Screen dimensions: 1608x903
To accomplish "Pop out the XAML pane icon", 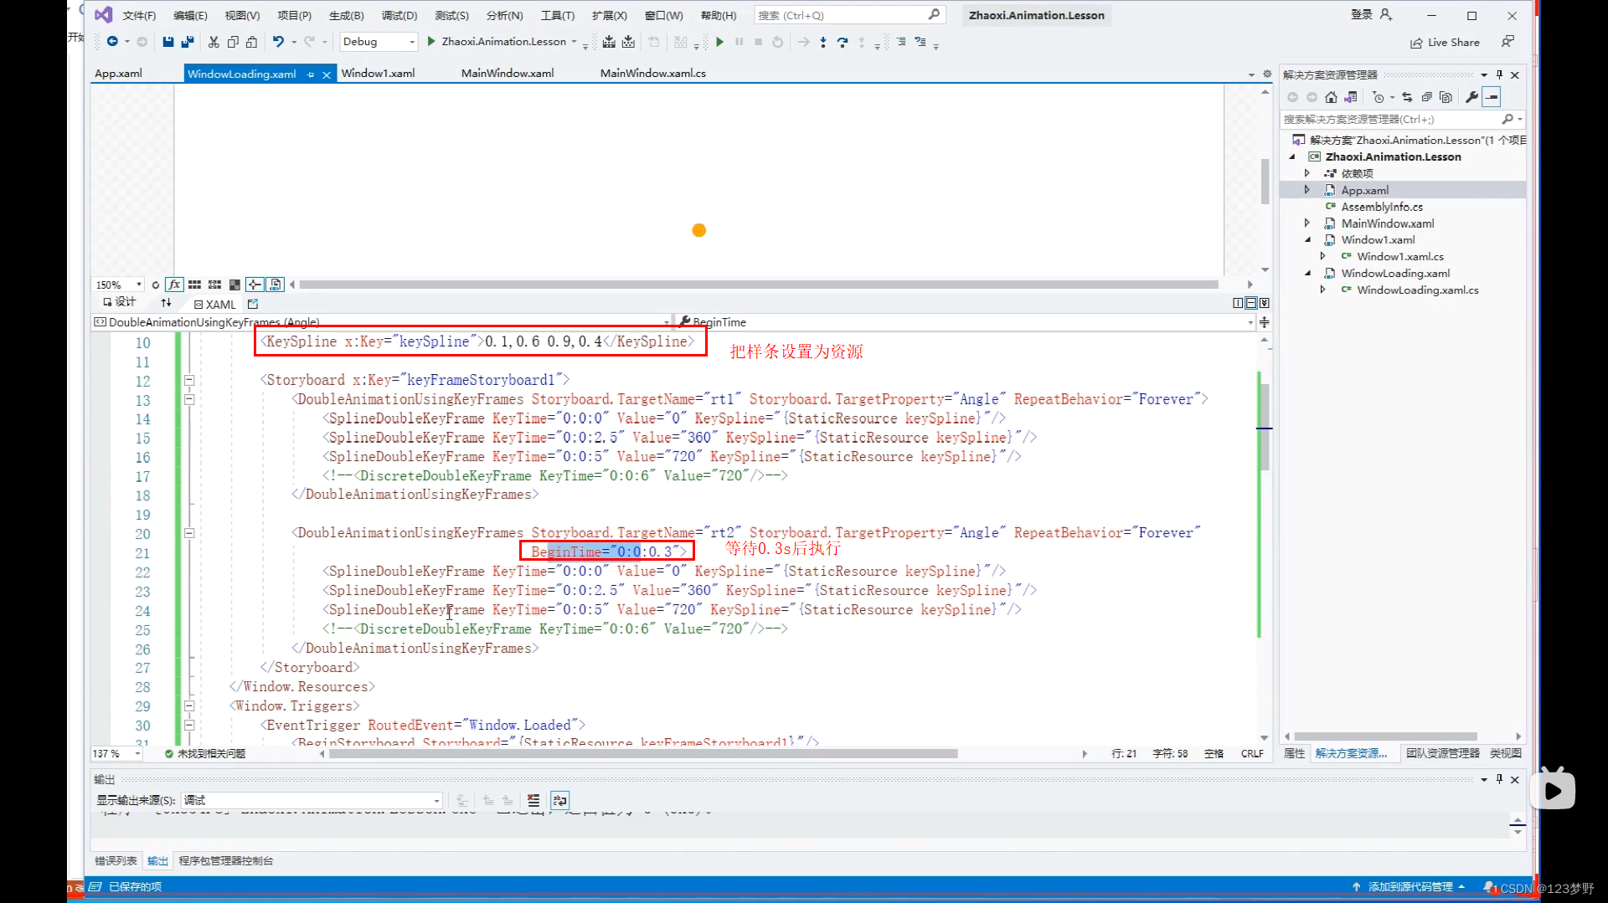I will pyautogui.click(x=253, y=304).
